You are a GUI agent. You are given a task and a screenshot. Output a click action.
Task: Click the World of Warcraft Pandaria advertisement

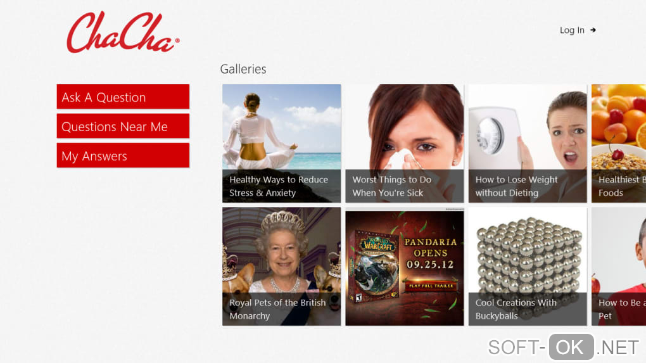point(405,268)
